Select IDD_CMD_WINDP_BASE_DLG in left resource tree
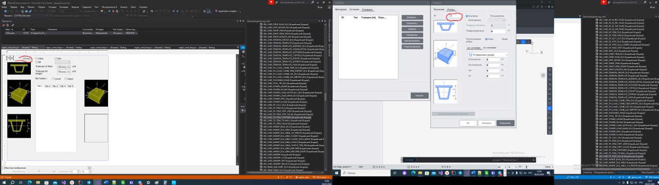This screenshot has width=659, height=185. click(x=286, y=127)
